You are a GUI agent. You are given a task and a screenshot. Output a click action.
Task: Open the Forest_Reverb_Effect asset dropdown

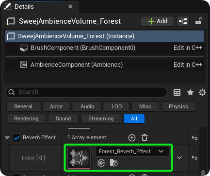click(132, 151)
